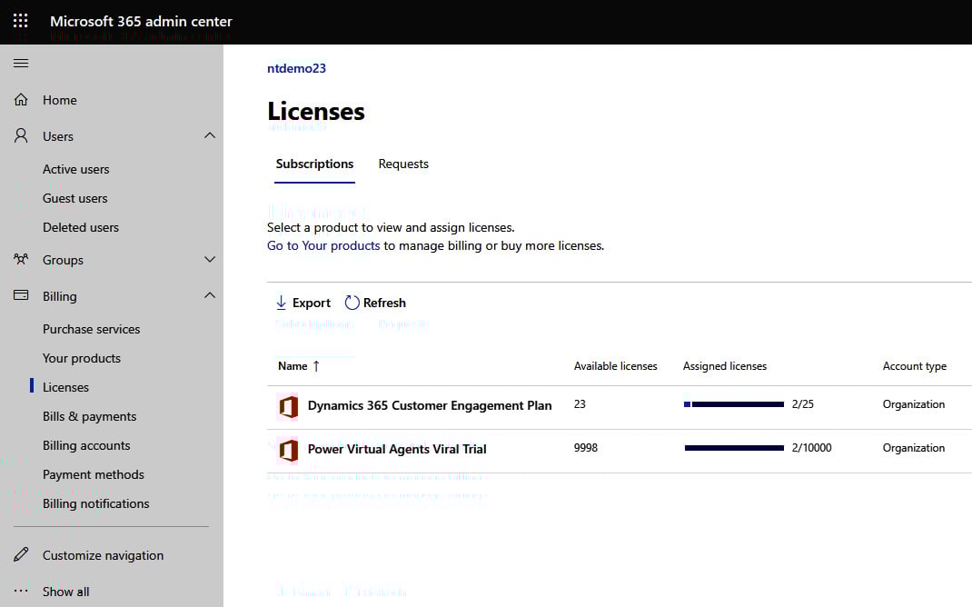Go to Guest users
Image resolution: width=972 pixels, height=607 pixels.
pyautogui.click(x=75, y=198)
